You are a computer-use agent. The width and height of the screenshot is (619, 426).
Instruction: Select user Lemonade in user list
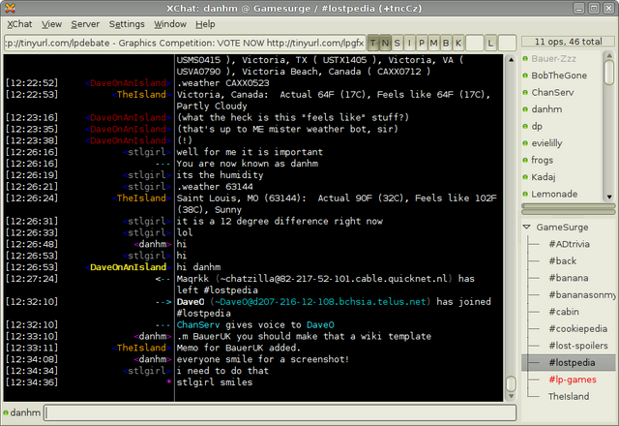pos(554,194)
